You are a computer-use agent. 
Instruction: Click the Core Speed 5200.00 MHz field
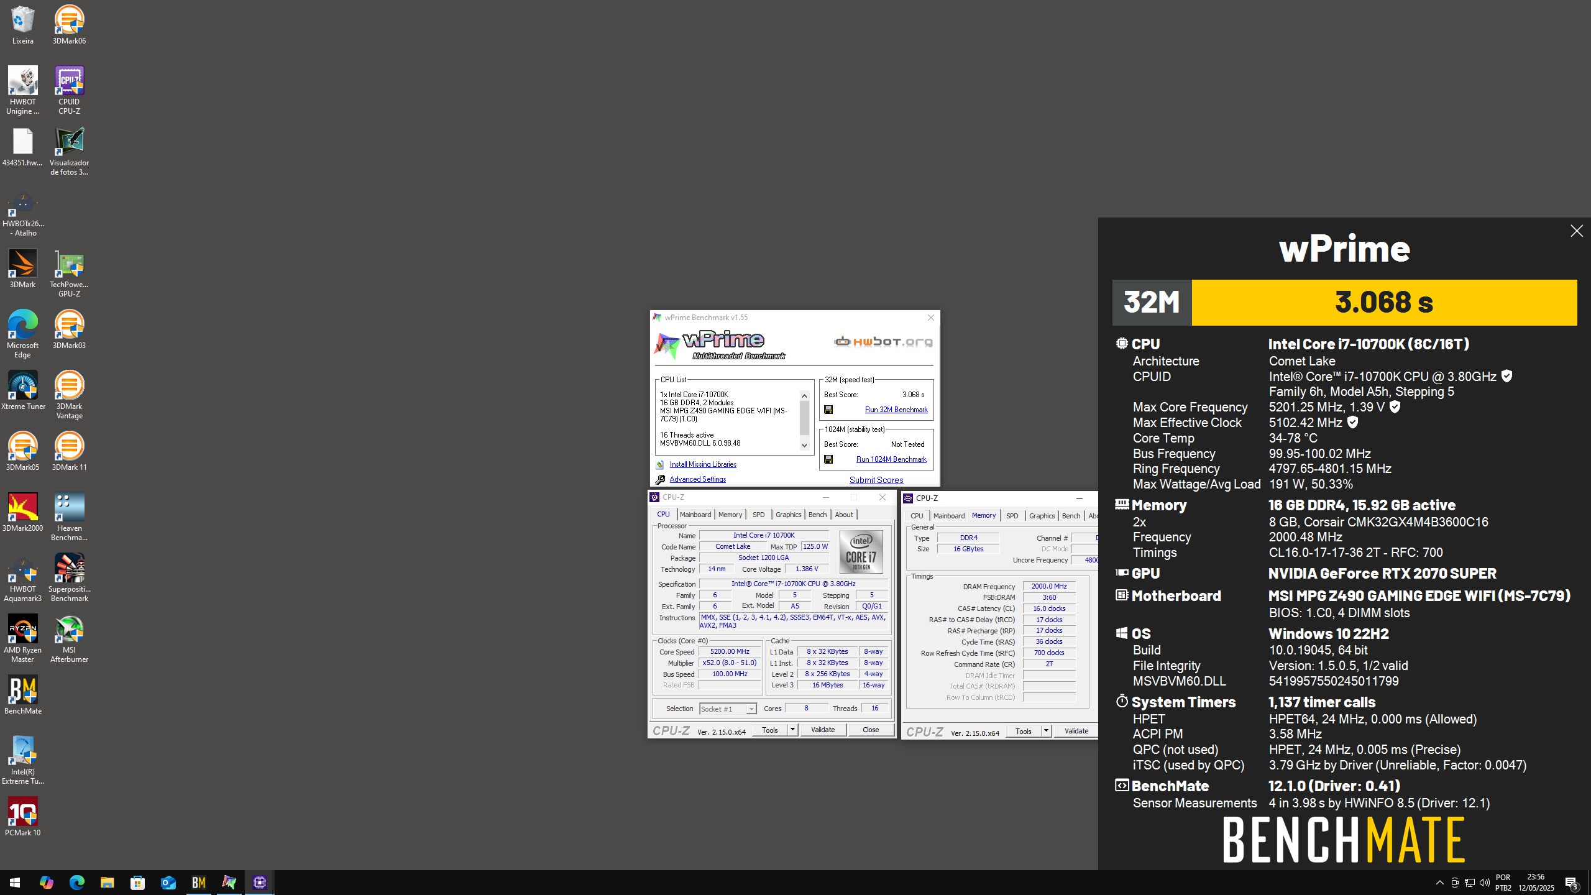730,651
